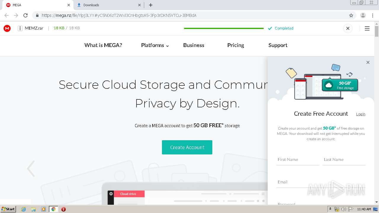Click the MEGA logo icon
Screen dimensions: 379x213
point(7,28)
